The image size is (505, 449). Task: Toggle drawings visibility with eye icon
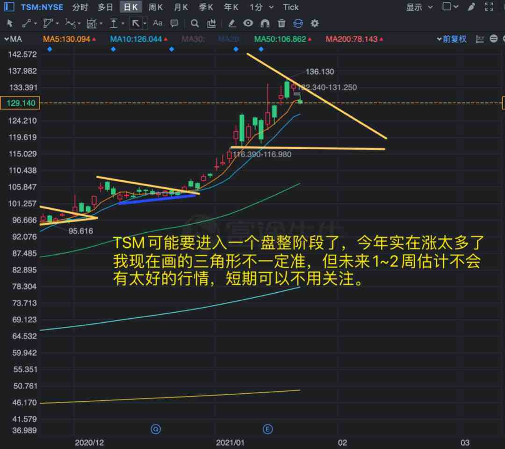tap(248, 23)
